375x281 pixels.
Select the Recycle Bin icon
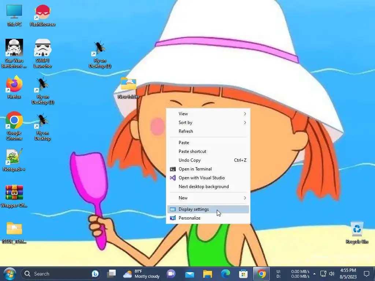(357, 232)
